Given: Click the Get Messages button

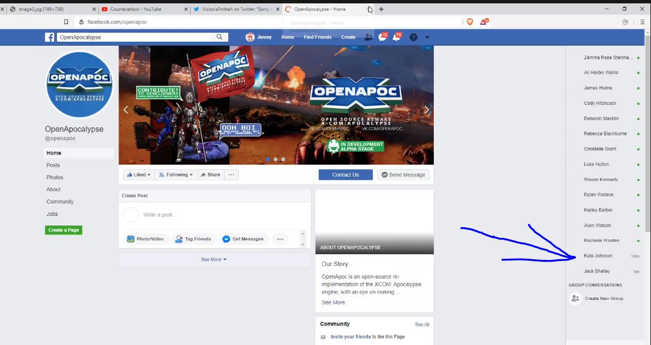Looking at the screenshot, I should click(x=243, y=239).
